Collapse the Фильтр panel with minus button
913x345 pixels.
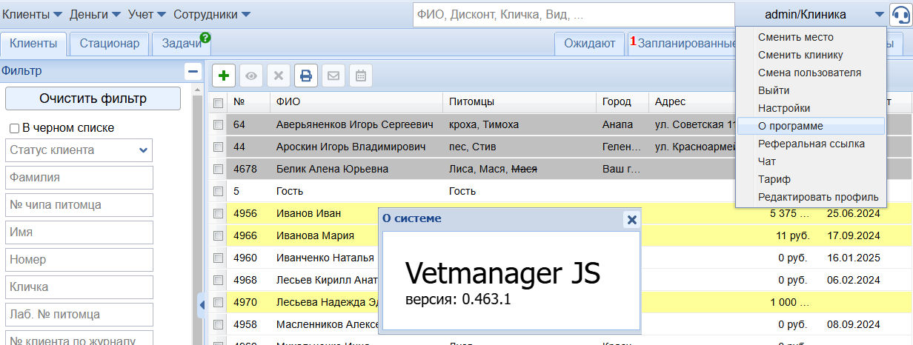[193, 71]
